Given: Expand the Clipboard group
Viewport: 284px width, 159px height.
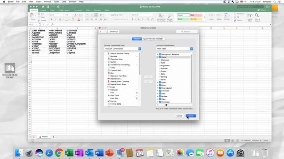Looking at the screenshot, I should point(160,60).
